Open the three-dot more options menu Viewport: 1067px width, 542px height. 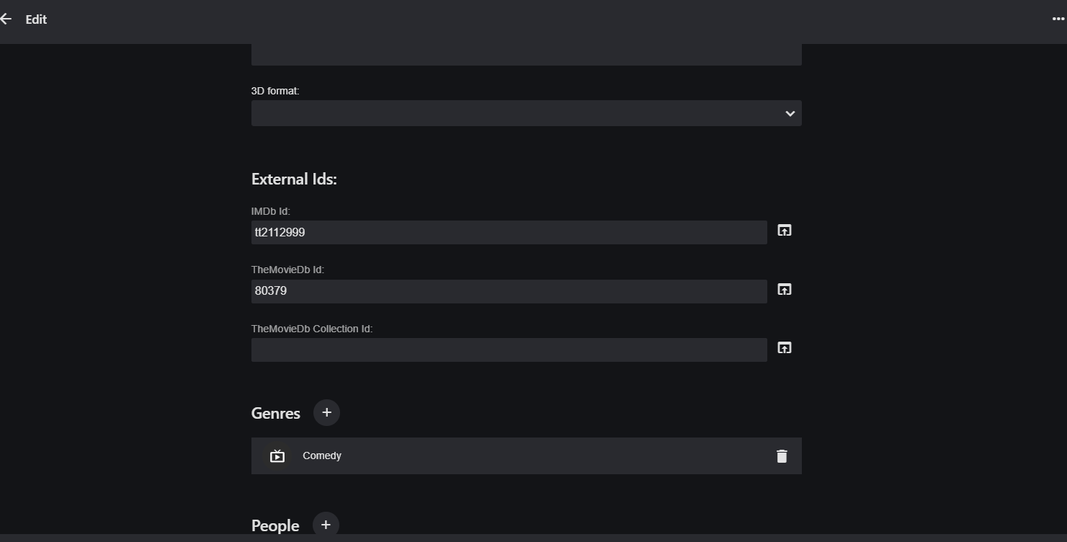click(x=1058, y=19)
